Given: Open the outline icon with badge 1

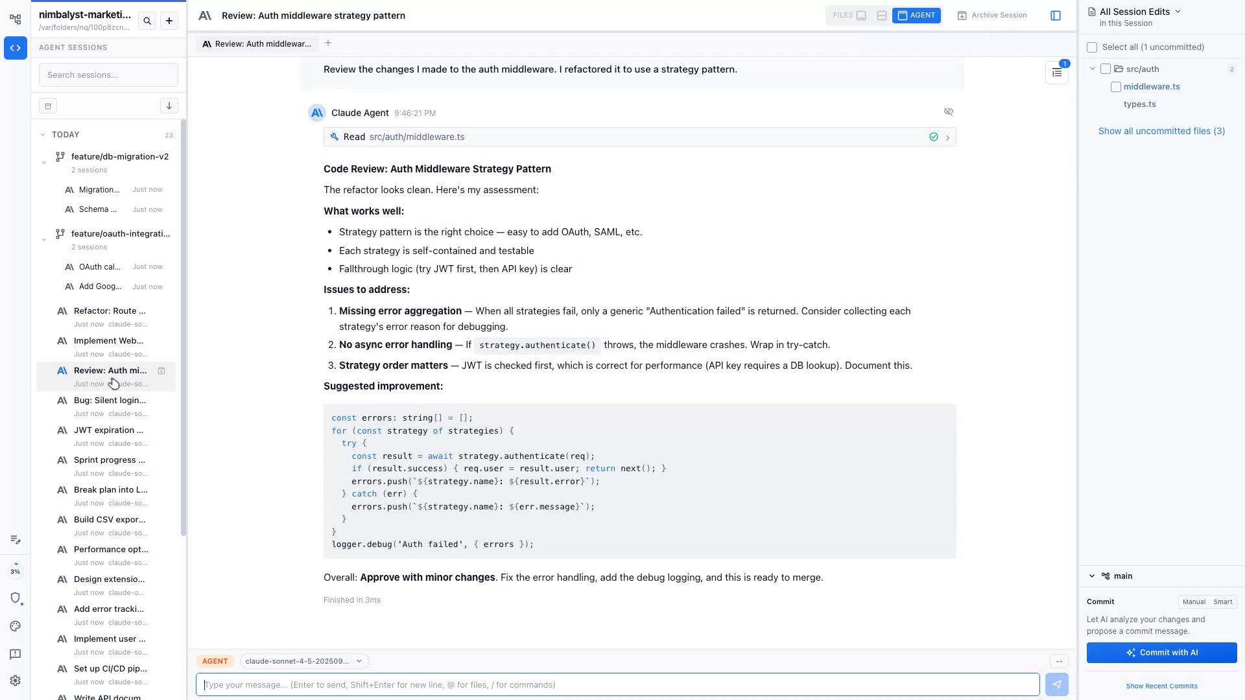Looking at the screenshot, I should point(1056,73).
